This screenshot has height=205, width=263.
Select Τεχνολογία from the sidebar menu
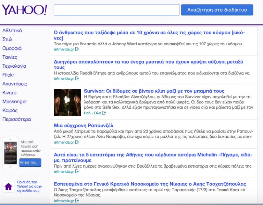coord(14,66)
